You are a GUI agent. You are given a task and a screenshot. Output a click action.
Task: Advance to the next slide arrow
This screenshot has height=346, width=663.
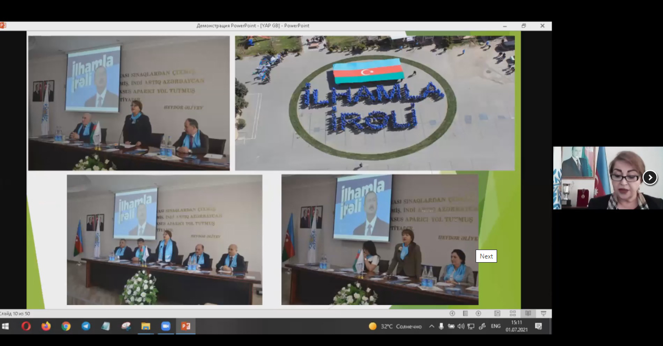point(478,313)
